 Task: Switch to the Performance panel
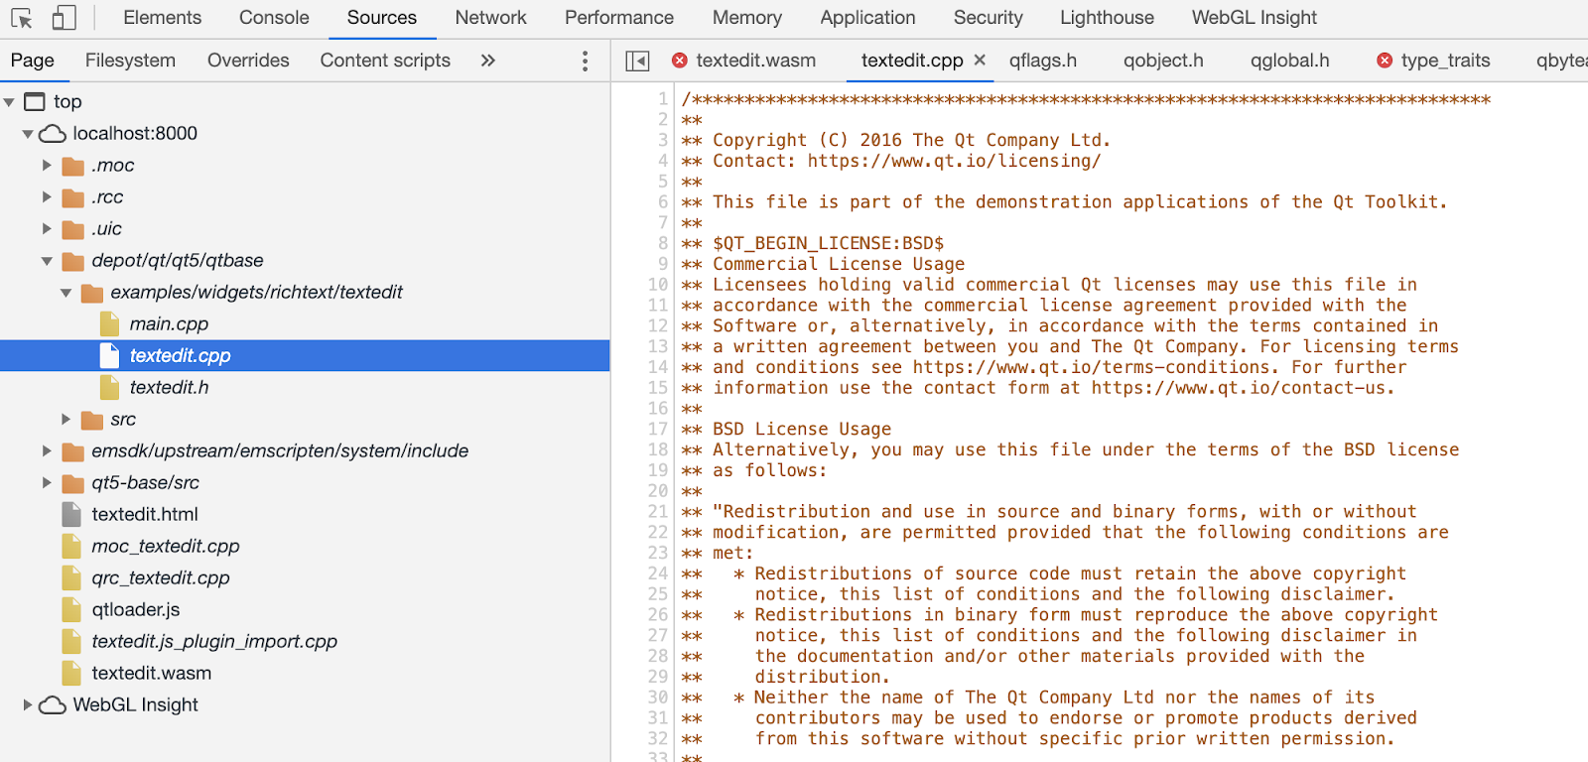(x=619, y=18)
